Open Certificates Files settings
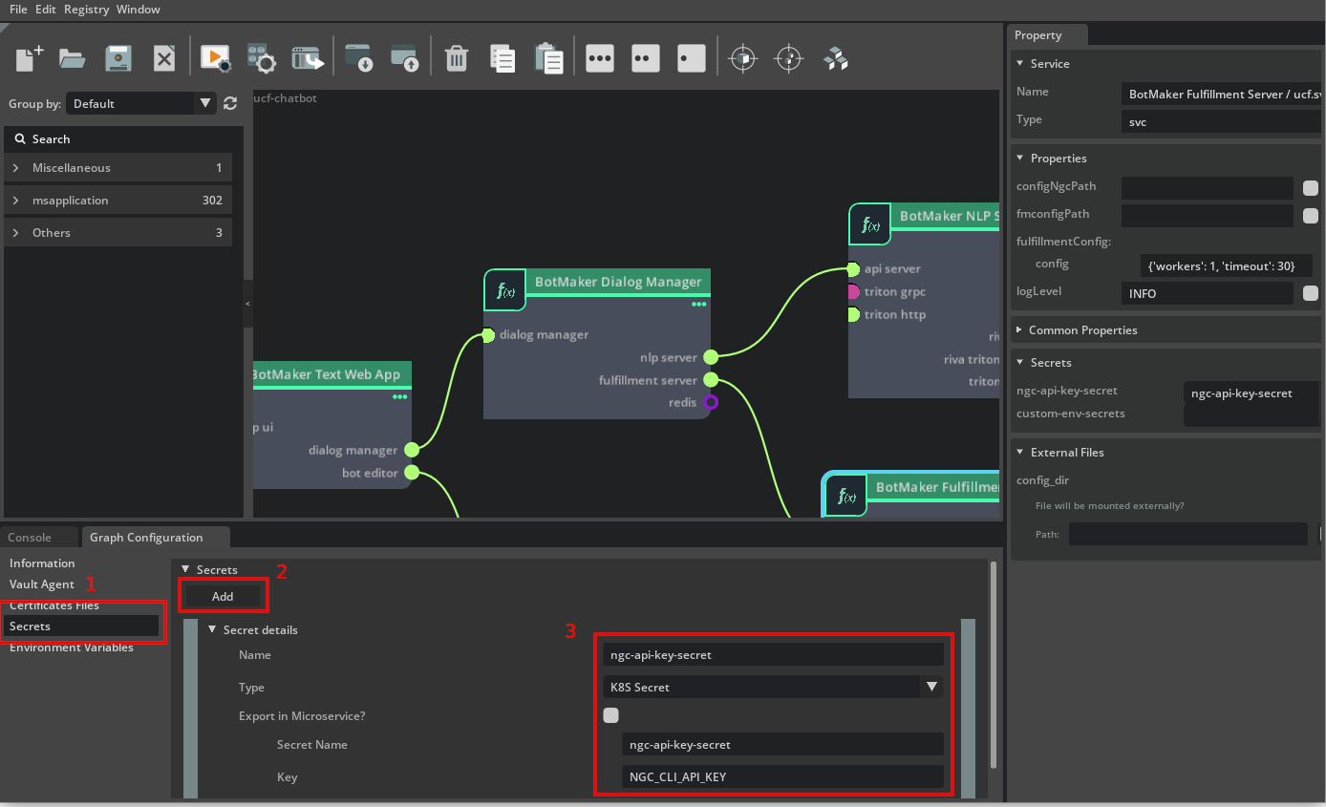Viewport: 1326px width, 807px height. [54, 605]
